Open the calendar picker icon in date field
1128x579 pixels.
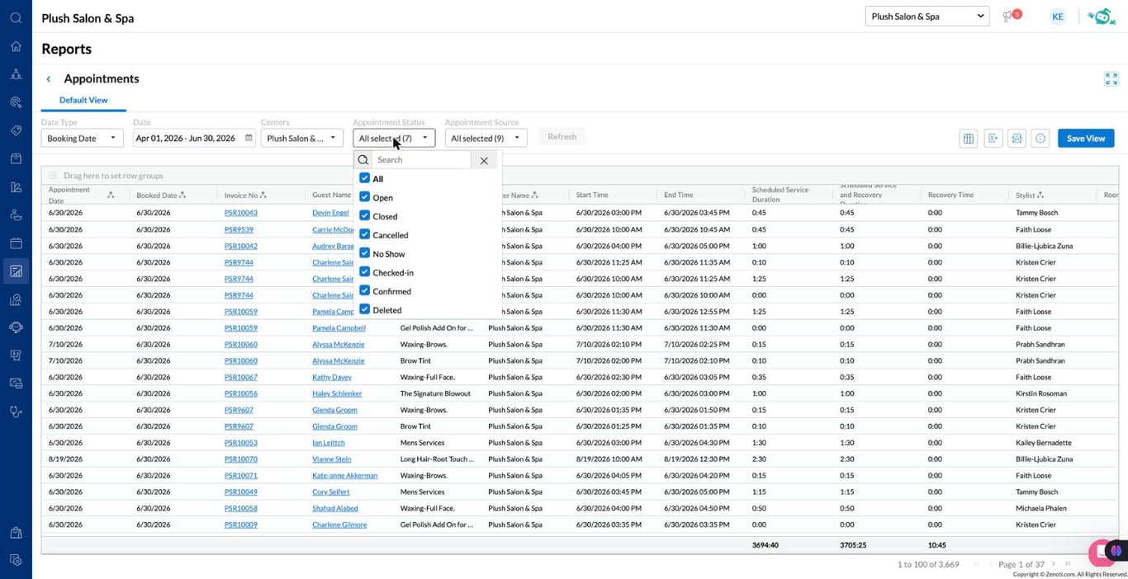249,139
